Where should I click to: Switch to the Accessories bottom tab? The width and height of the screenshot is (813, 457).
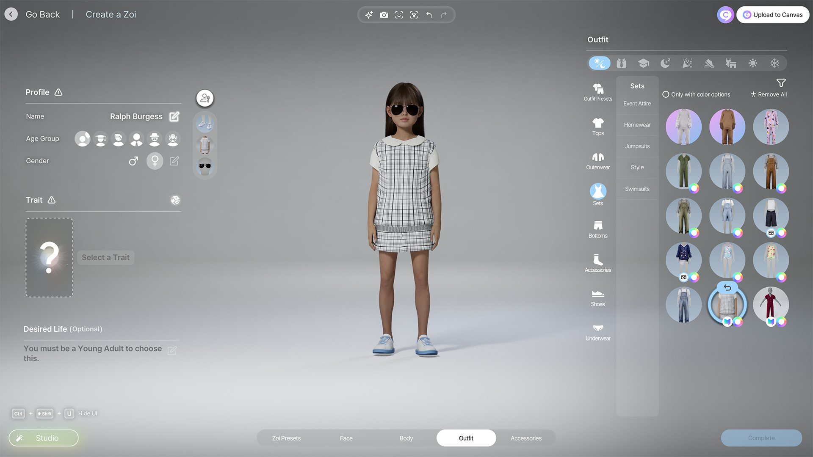pyautogui.click(x=525, y=438)
